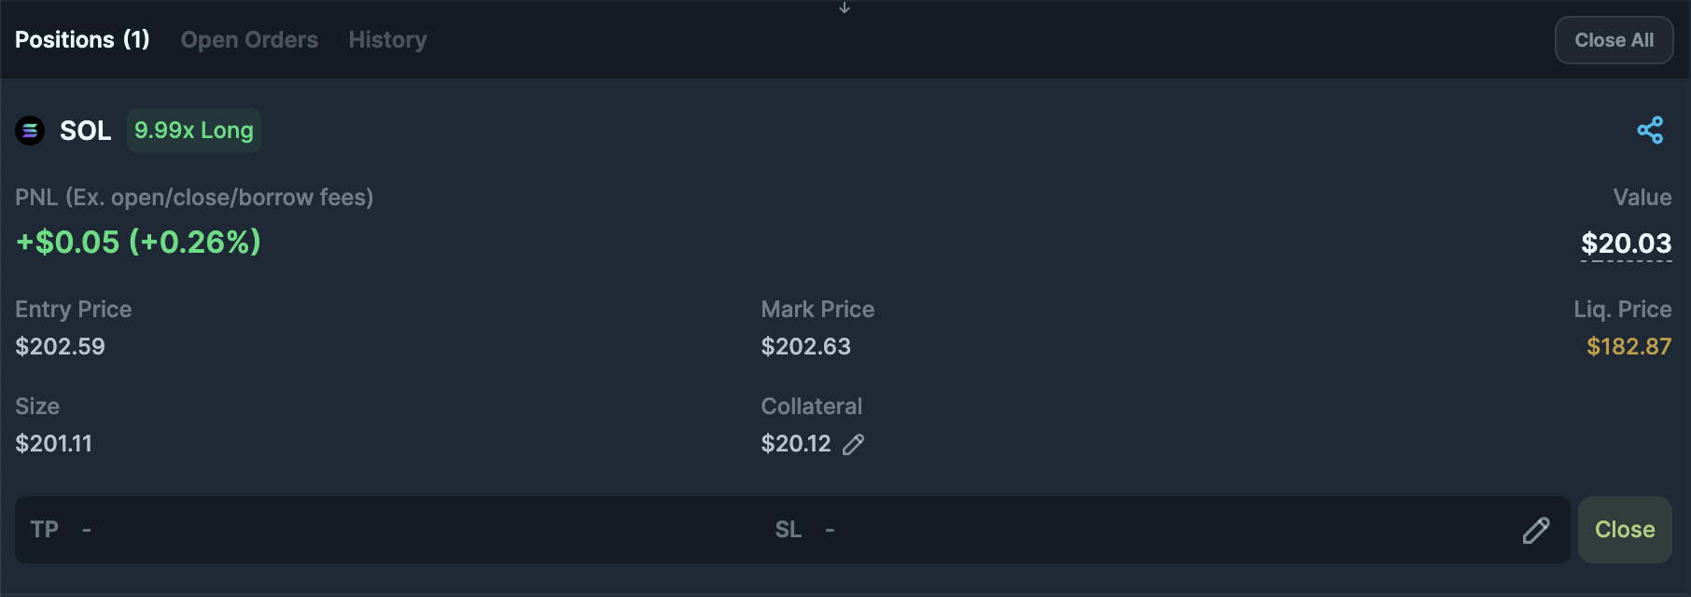Click the $202.59 entry price
Viewport: 1691px width, 597px height.
[x=61, y=347]
